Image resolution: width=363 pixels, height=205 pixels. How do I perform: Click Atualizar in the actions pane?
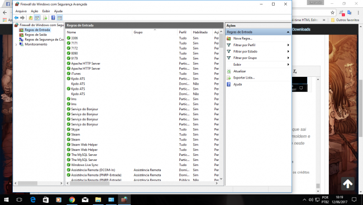click(x=240, y=71)
